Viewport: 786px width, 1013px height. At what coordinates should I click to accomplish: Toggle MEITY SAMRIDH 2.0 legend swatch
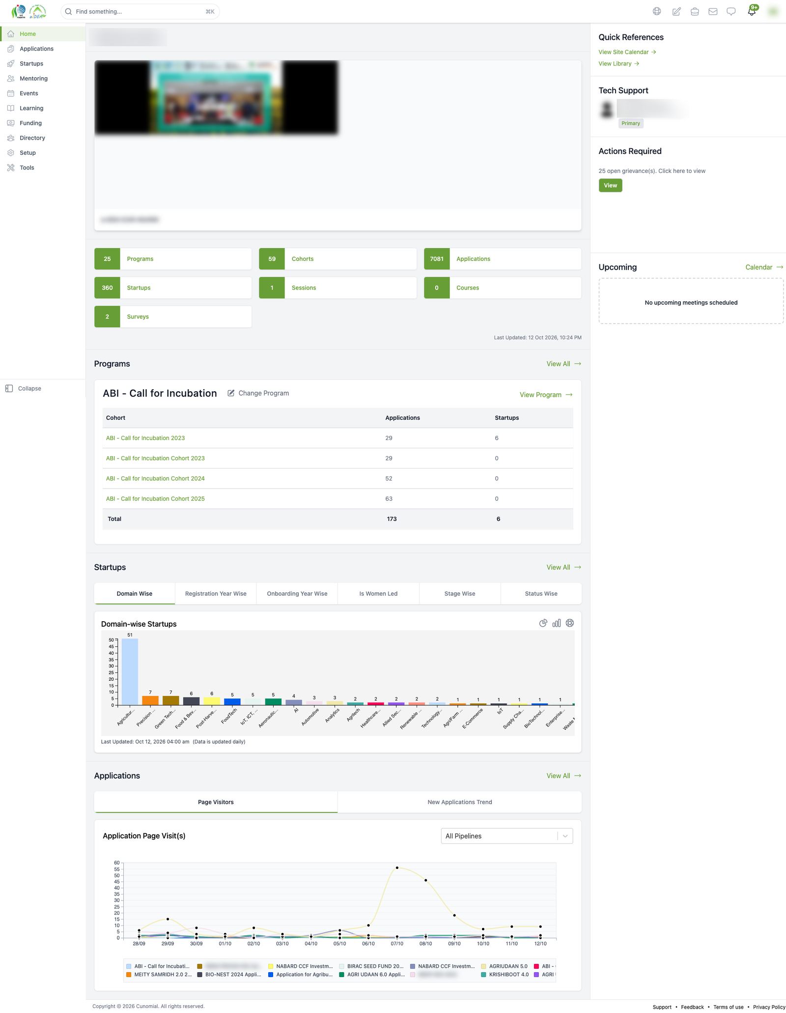[x=129, y=975]
